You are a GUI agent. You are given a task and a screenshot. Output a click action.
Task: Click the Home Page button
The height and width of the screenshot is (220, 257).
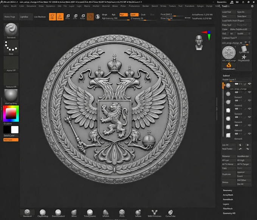click(x=10, y=17)
